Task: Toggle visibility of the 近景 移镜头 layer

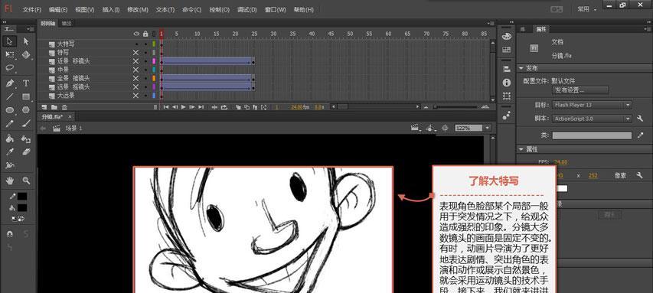Action: 135,61
